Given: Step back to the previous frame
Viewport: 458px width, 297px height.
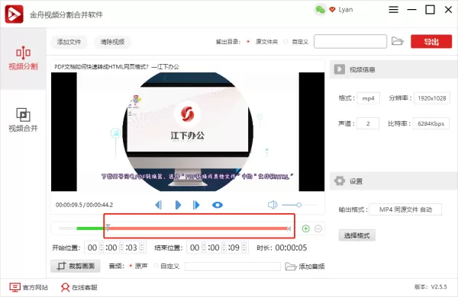Looking at the screenshot, I should tap(158, 205).
